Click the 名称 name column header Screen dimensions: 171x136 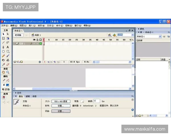[148, 59]
